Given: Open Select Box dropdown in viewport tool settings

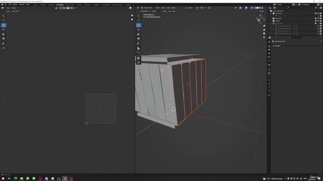Looking at the screenshot, I should point(172,11).
